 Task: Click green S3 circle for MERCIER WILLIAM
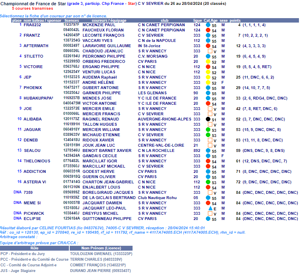point(208,130)
